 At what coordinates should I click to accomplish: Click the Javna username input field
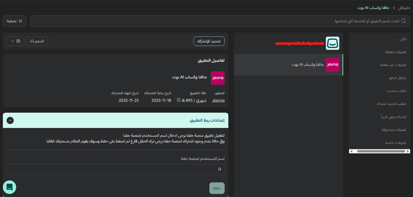(116, 169)
